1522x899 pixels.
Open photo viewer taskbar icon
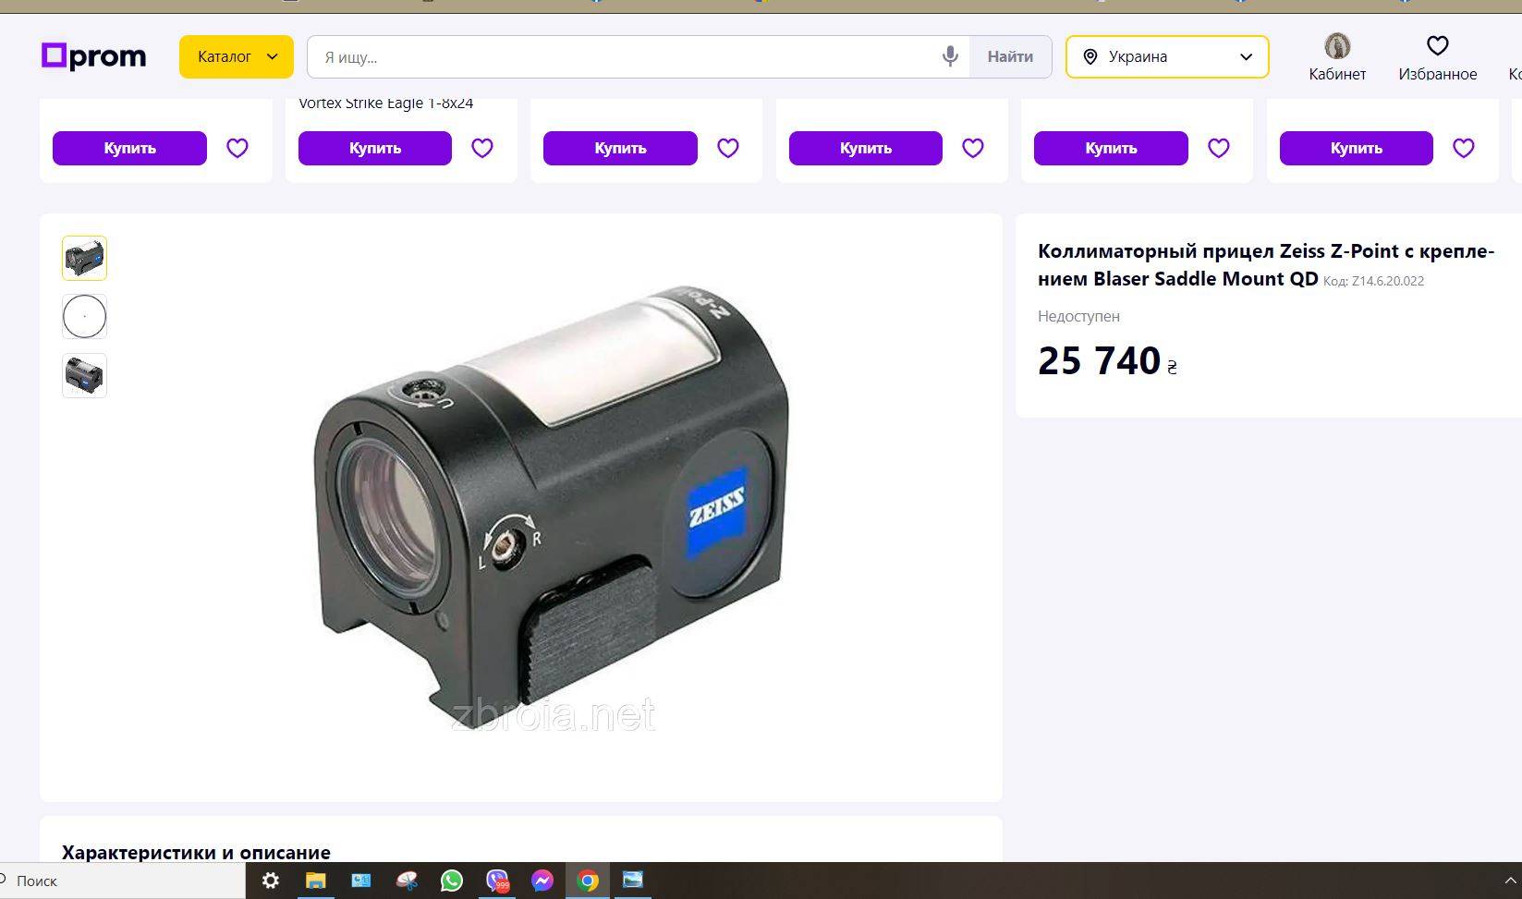[633, 881]
